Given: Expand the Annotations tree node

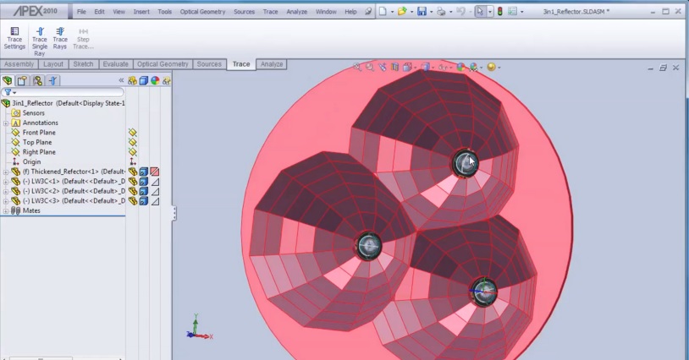Looking at the screenshot, I should click(x=6, y=123).
